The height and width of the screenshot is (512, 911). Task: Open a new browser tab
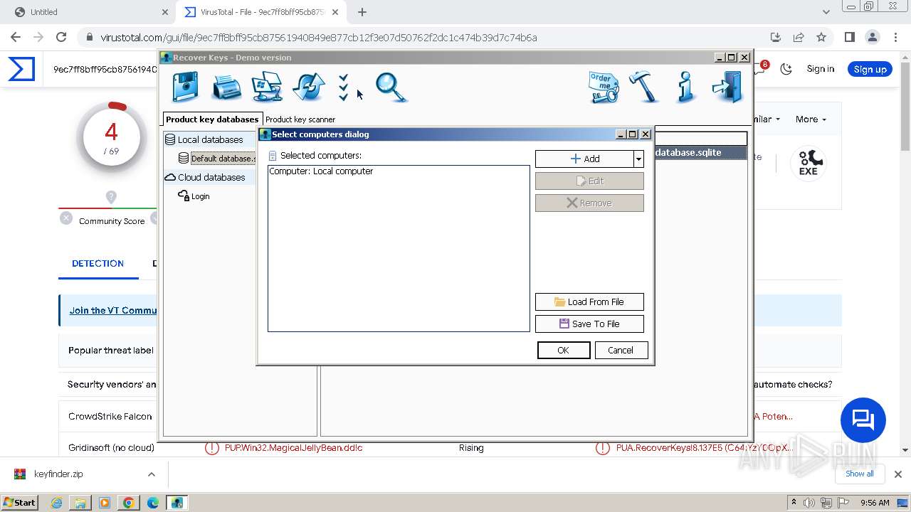362,12
